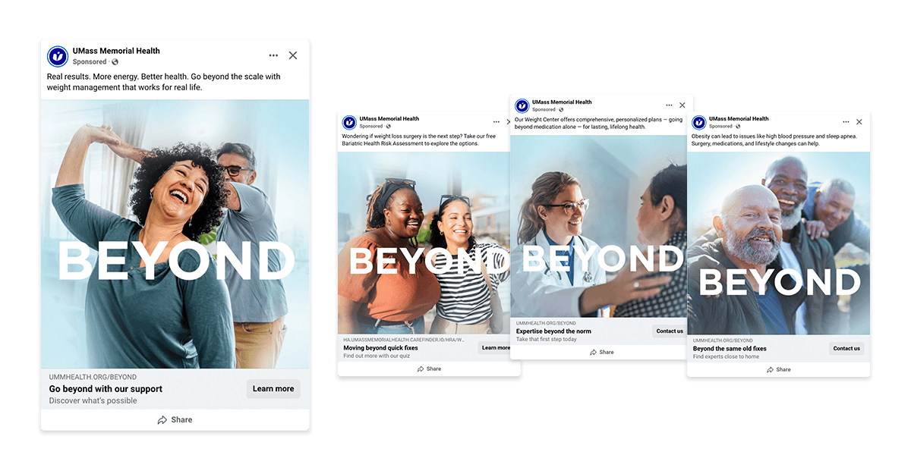The height and width of the screenshot is (455, 911).
Task: Dismiss the "Real results" ad with its X
Action: (293, 55)
